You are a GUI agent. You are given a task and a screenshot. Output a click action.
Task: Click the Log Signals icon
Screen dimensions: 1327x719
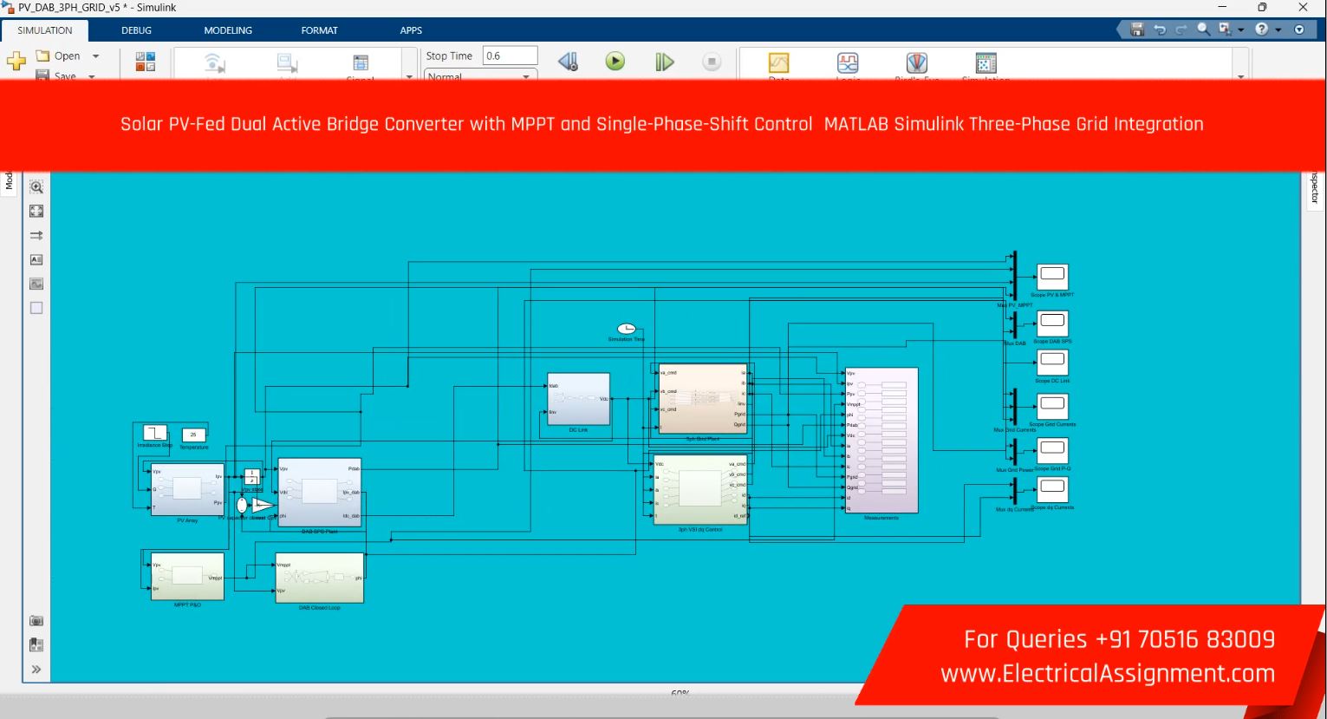tap(214, 62)
